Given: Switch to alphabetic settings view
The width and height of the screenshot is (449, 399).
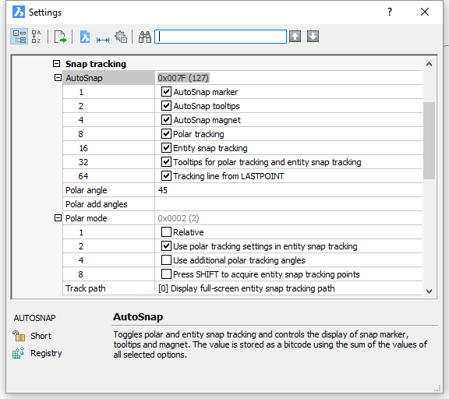Looking at the screenshot, I should pos(36,37).
